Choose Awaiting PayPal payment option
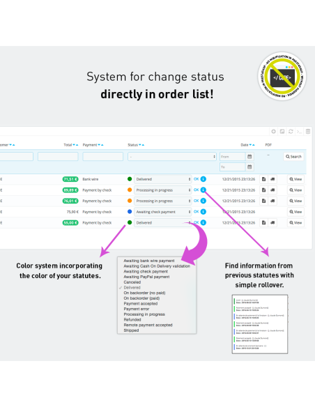Image resolution: width=315 pixels, height=407 pixels. [x=146, y=277]
